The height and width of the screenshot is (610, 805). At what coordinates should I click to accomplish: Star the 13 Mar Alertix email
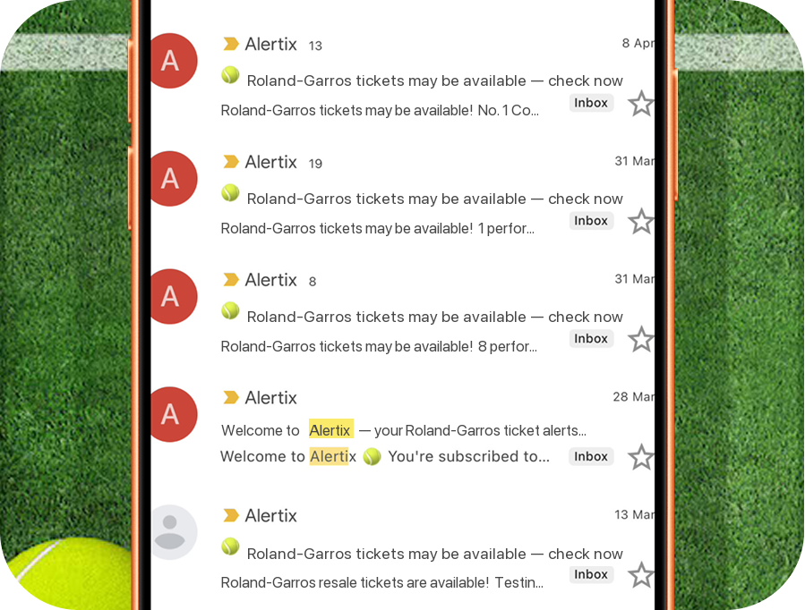(640, 575)
